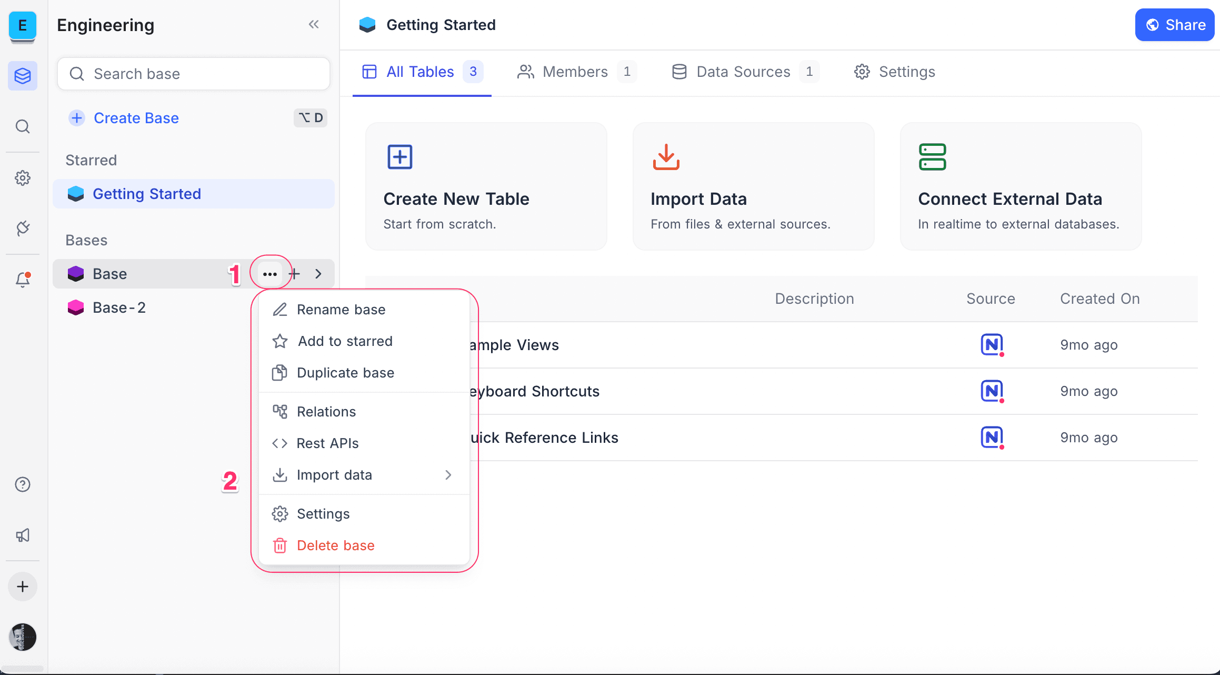
Task: Expand Base using its right chevron
Action: pyautogui.click(x=318, y=274)
